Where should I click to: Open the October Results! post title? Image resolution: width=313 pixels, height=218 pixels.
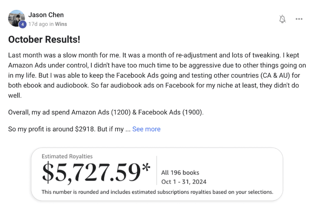click(44, 39)
